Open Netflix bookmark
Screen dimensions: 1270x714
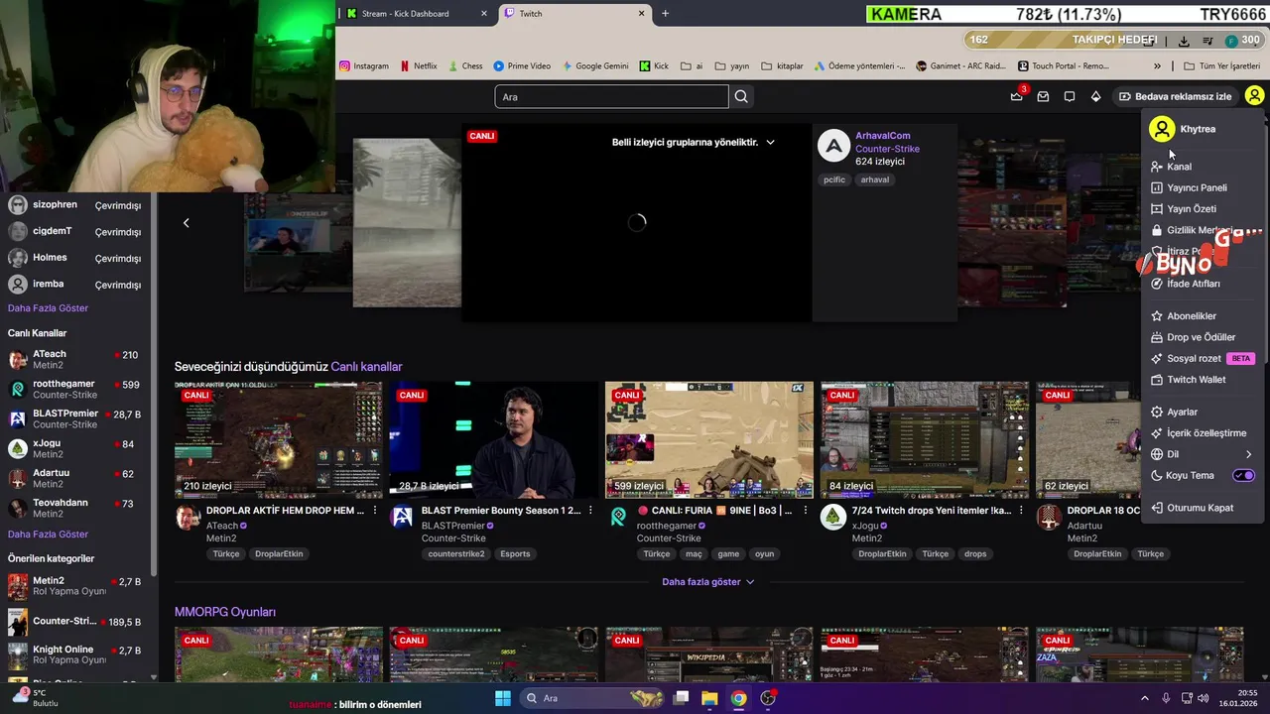click(x=418, y=66)
